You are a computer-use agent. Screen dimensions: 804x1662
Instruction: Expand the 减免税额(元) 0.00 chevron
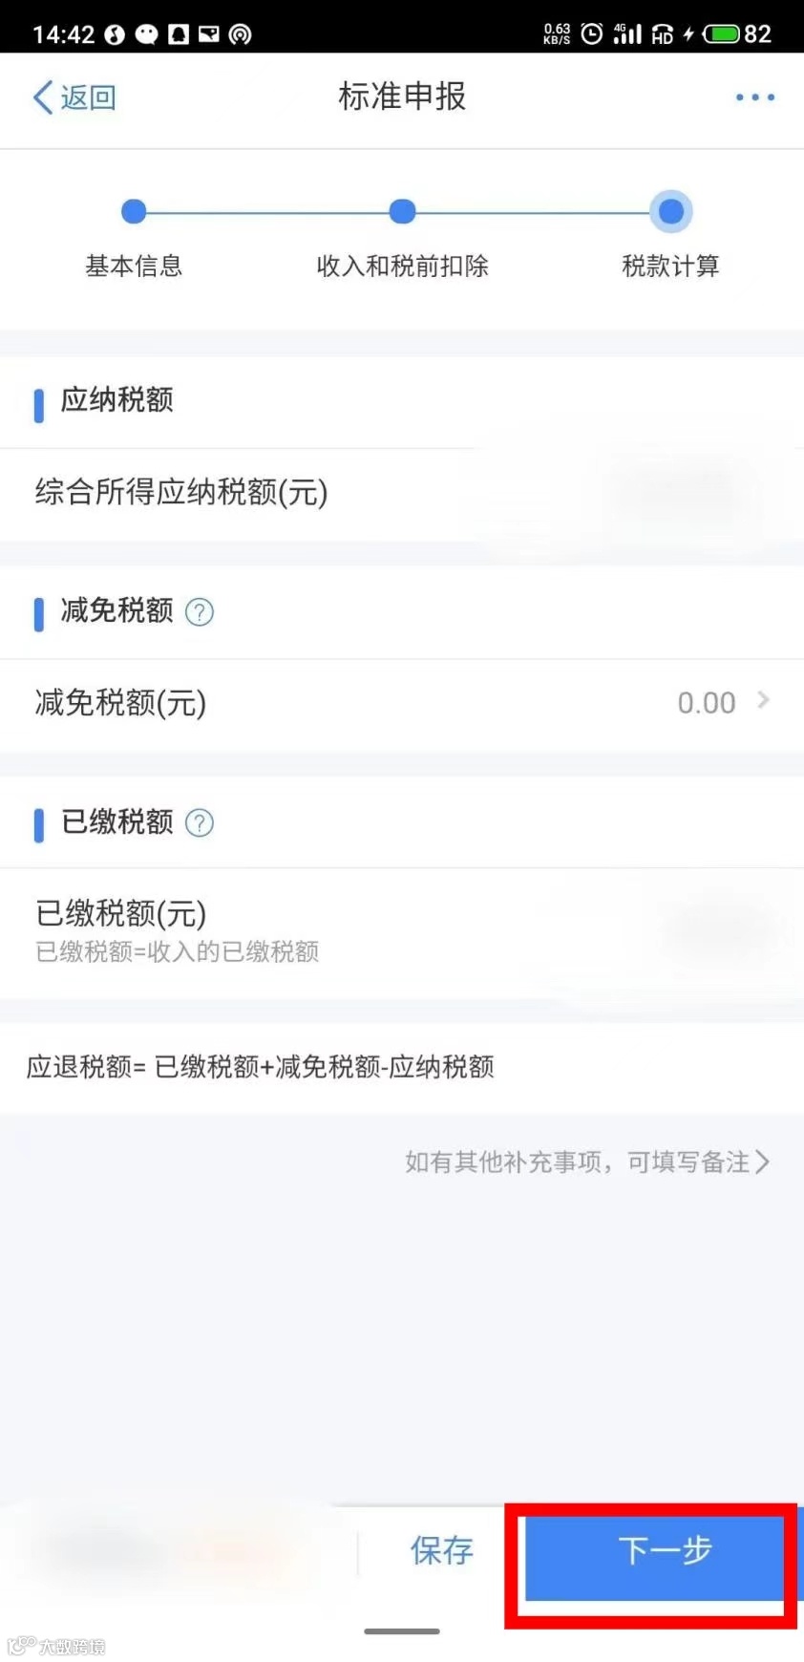coord(763,701)
